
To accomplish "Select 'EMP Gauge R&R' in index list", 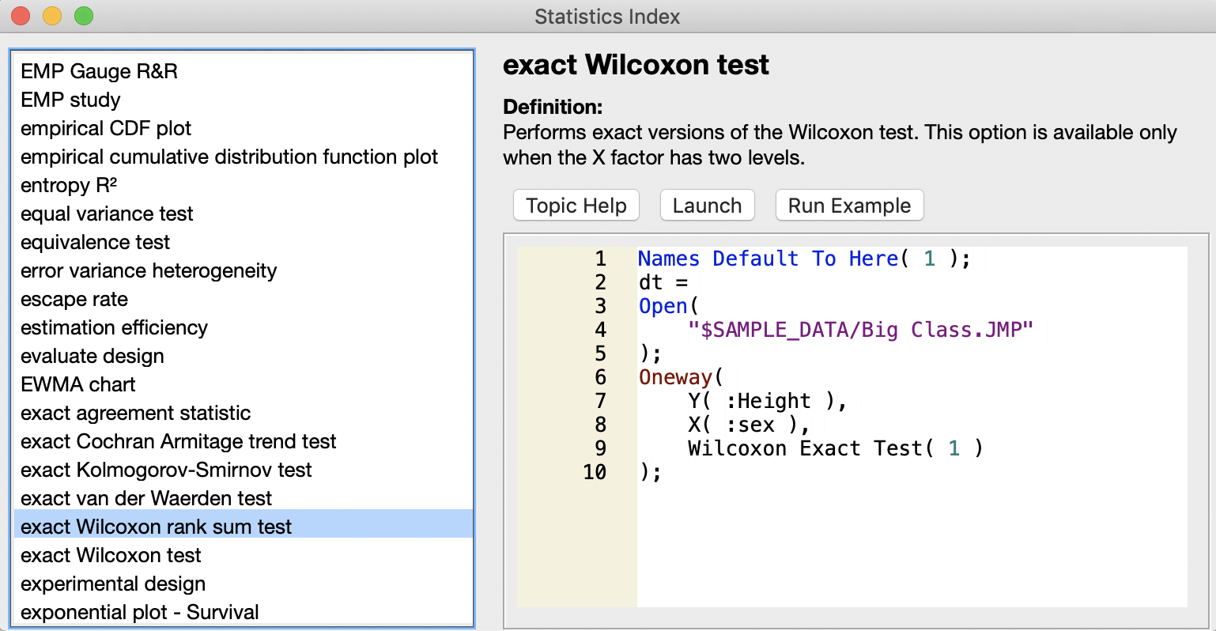I will [99, 71].
